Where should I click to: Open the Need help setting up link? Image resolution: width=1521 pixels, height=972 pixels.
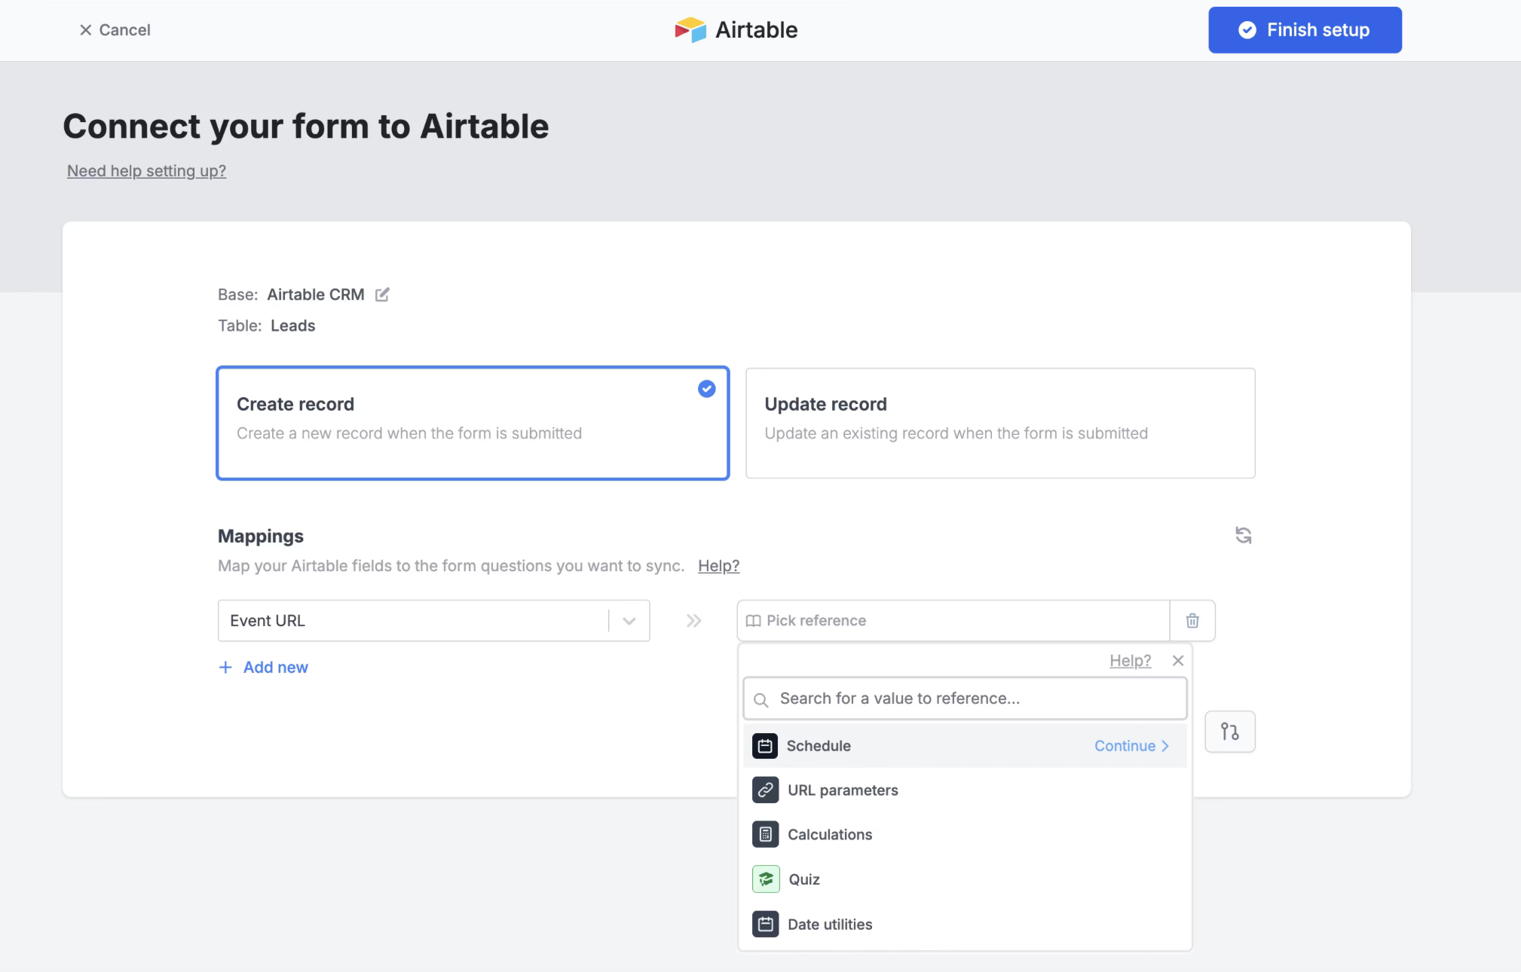(146, 171)
